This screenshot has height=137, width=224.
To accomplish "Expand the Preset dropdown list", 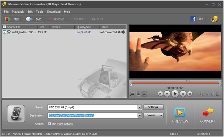I will 140,107.
